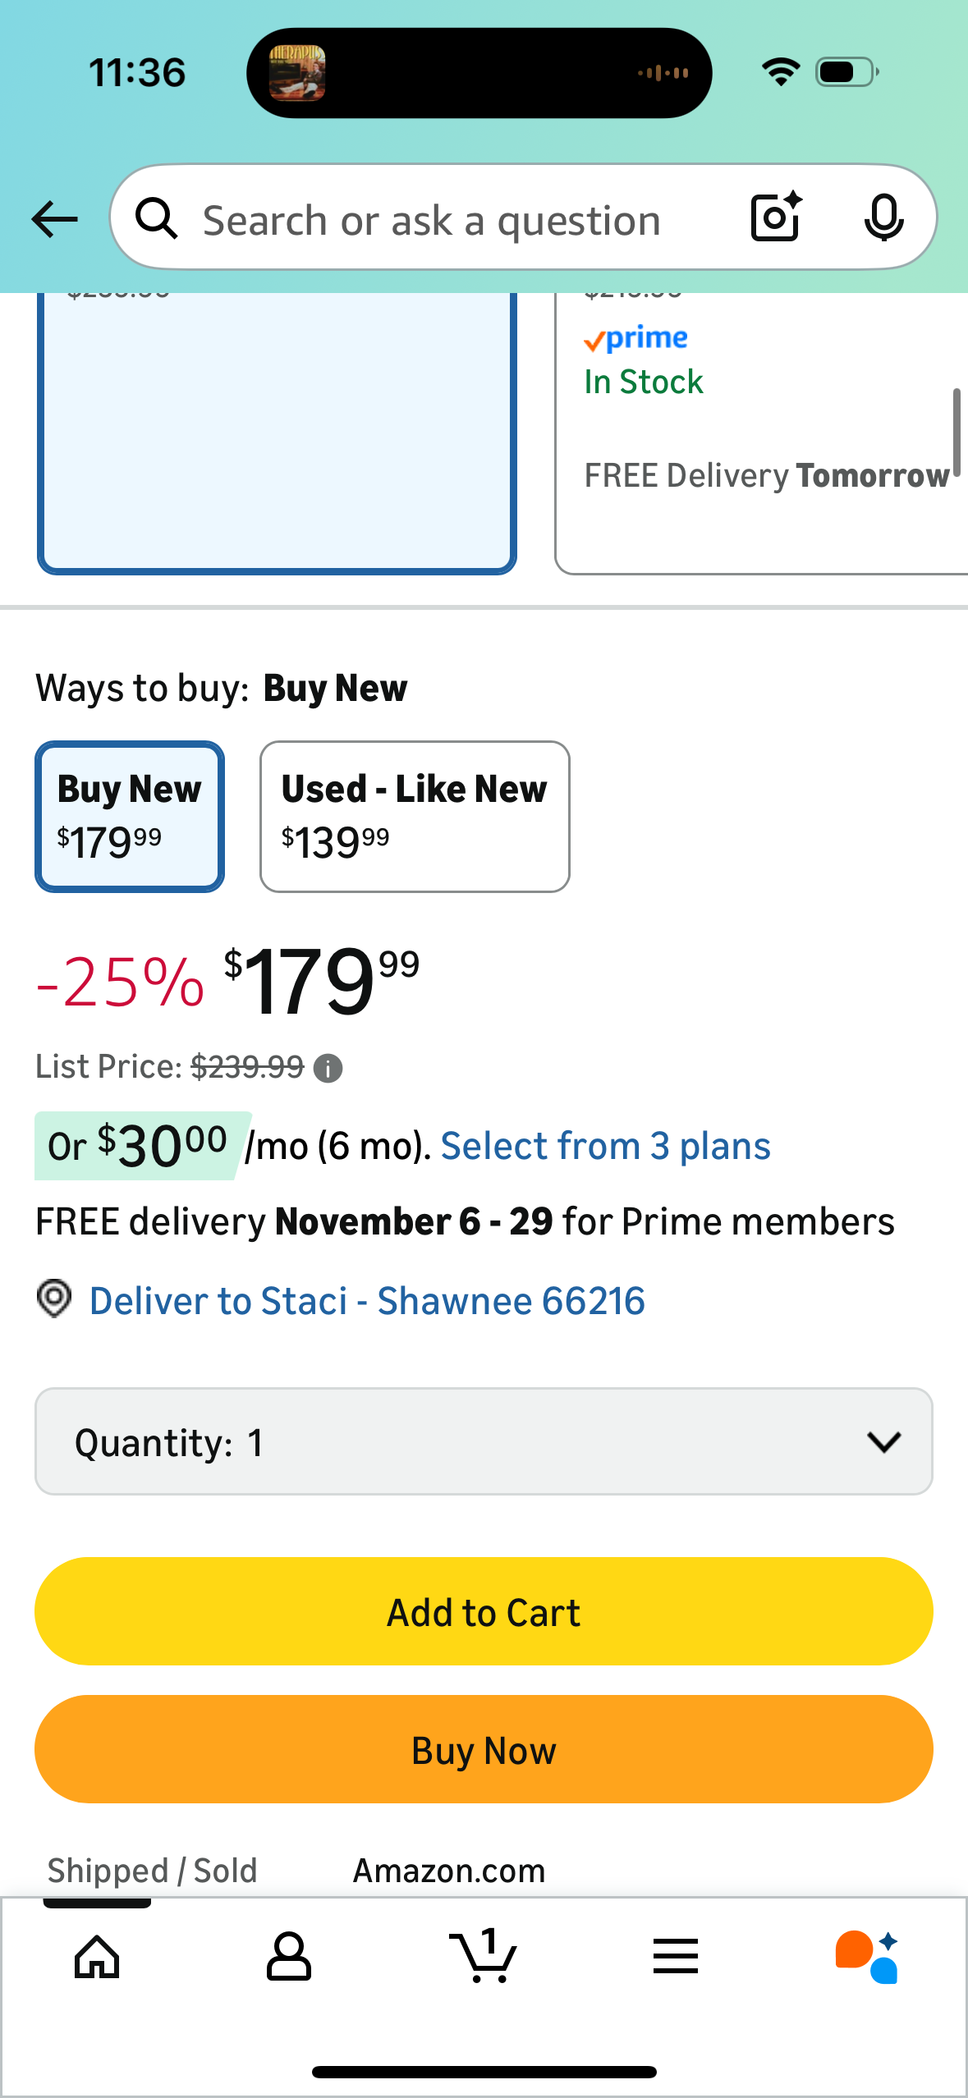The width and height of the screenshot is (968, 2098).
Task: Open camera lens visual search
Action: 775,218
